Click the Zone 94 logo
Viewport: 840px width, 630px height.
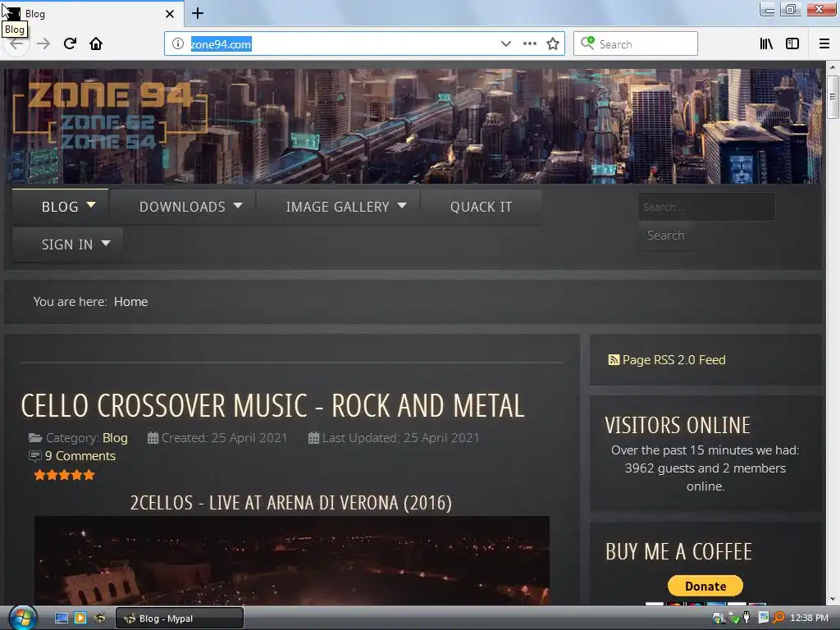[x=110, y=116]
